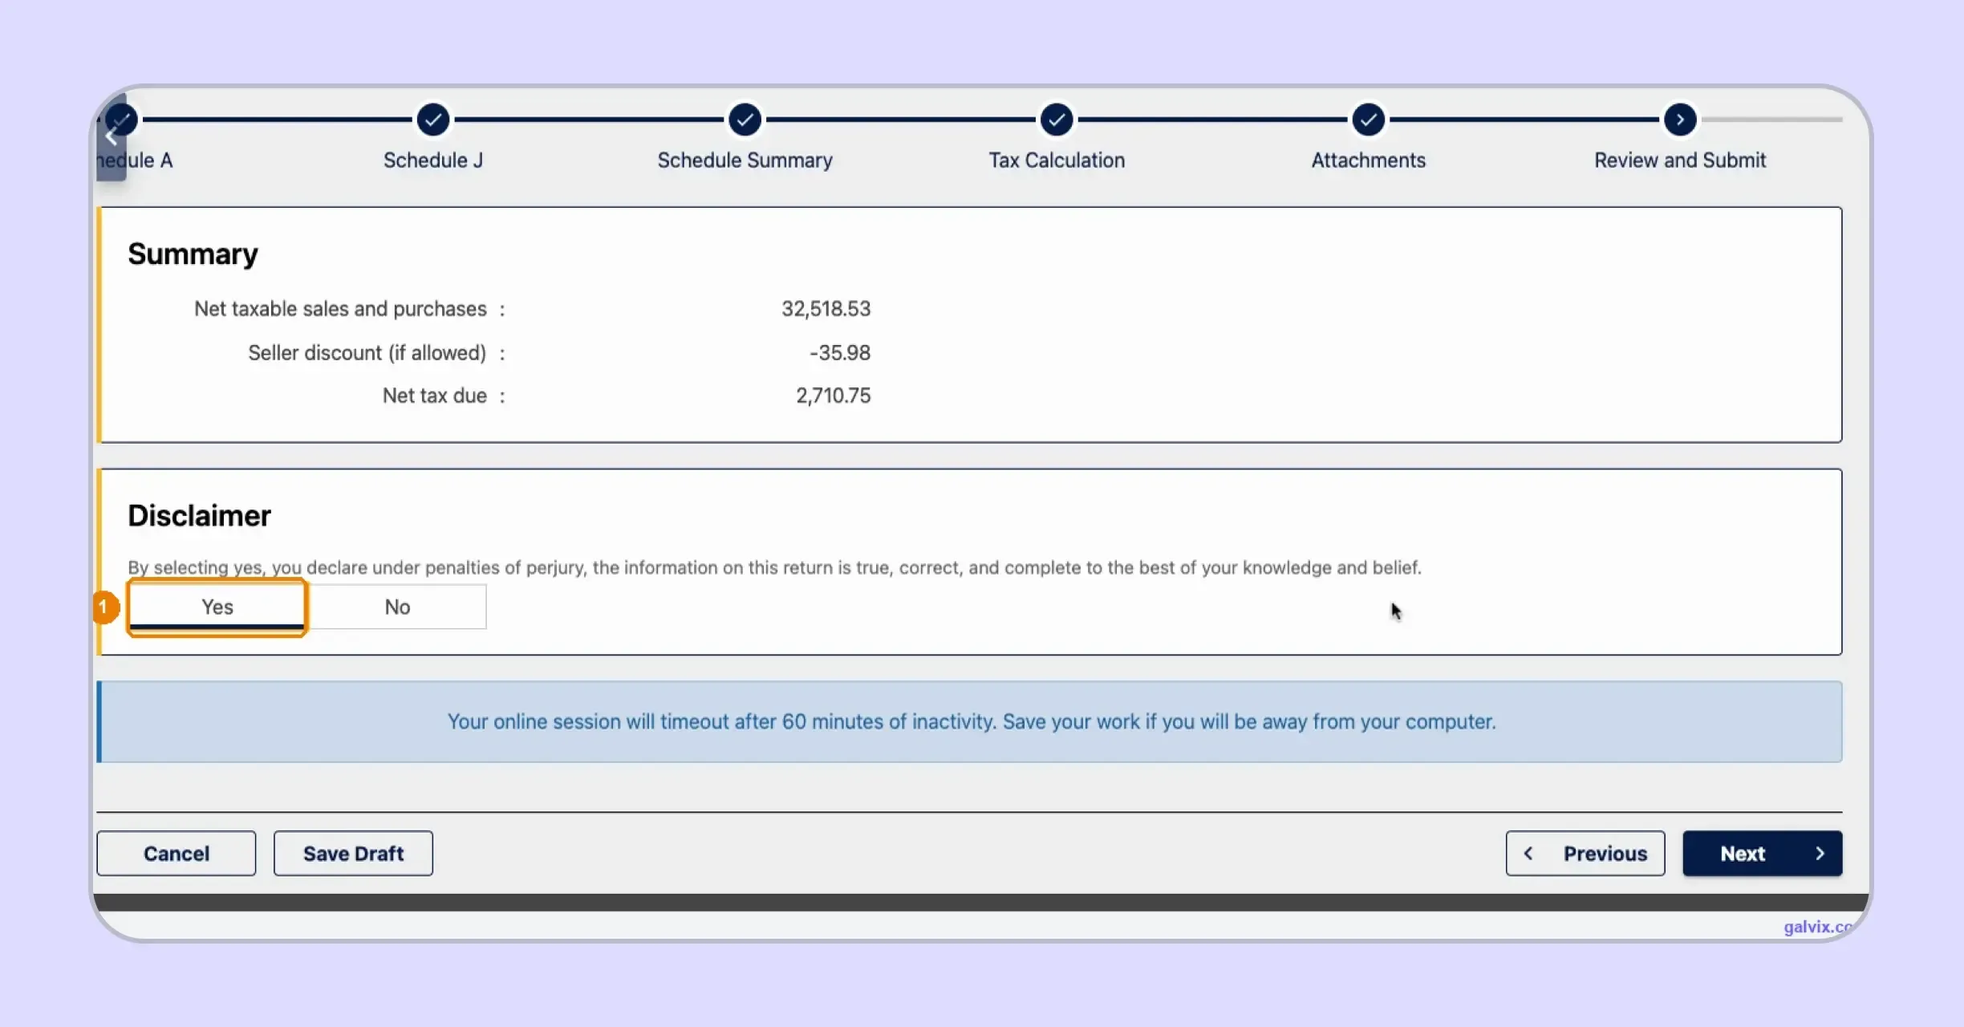
Task: Select No for the perjury disclaimer
Action: [x=397, y=607]
